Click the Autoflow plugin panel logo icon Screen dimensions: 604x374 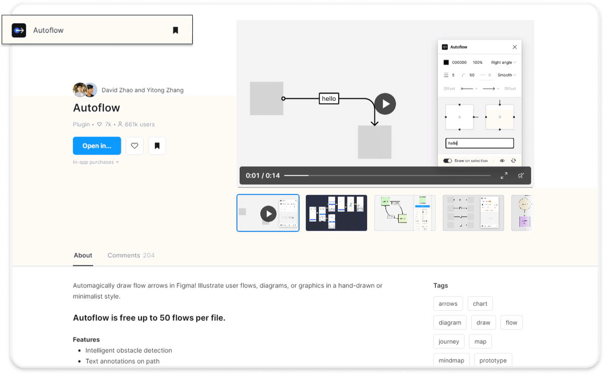(444, 47)
